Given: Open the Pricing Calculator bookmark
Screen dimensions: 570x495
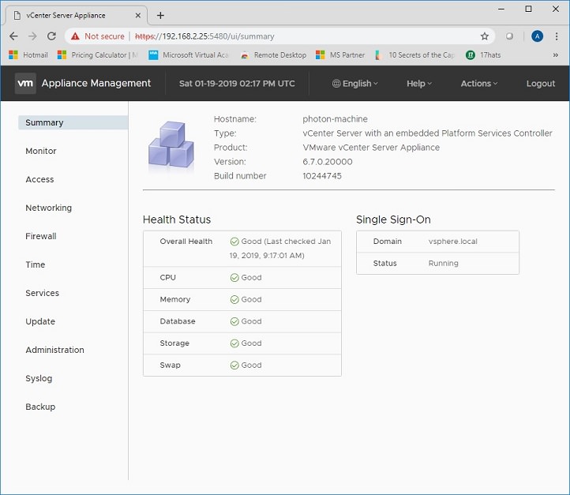Looking at the screenshot, I should [x=98, y=55].
